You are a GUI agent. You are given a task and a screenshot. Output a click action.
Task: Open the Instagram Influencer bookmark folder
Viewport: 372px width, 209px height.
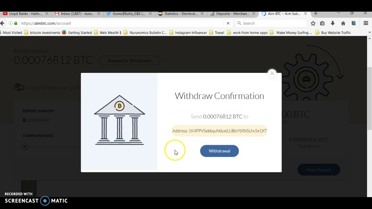(188, 33)
